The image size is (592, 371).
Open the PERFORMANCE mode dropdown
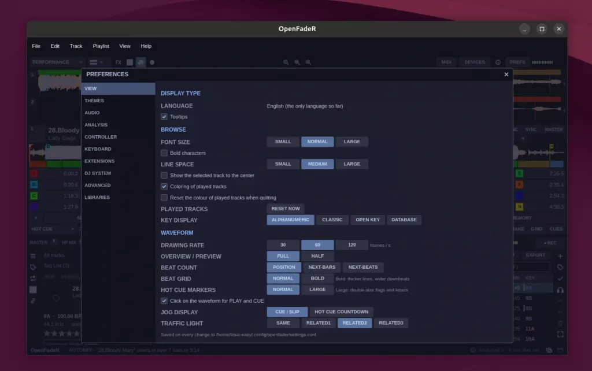[57, 62]
